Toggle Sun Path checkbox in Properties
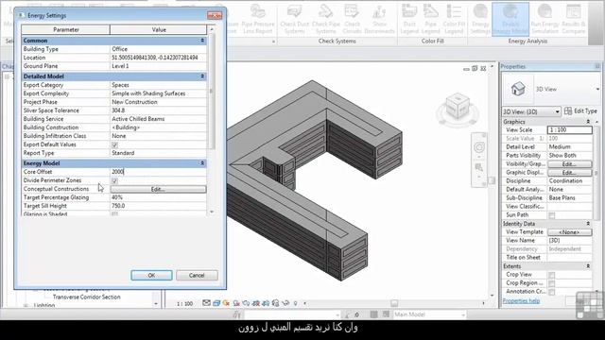 point(552,215)
